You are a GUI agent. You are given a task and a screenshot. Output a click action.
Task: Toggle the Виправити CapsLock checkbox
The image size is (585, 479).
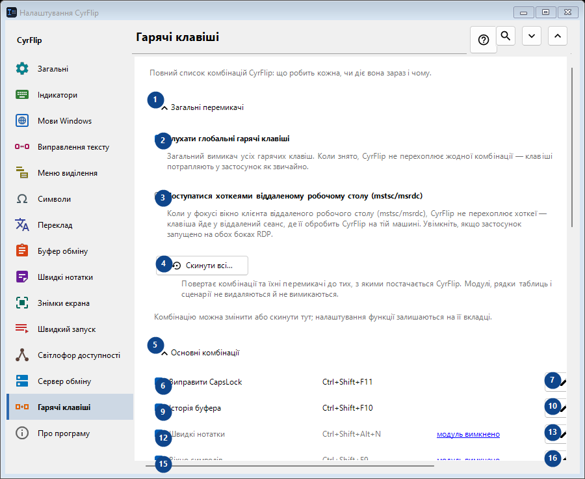coord(159,382)
